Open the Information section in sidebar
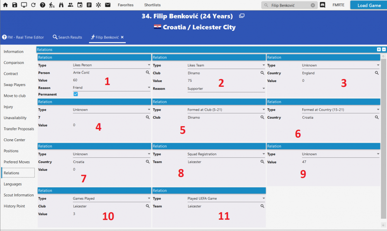The image size is (387, 231). 14,52
